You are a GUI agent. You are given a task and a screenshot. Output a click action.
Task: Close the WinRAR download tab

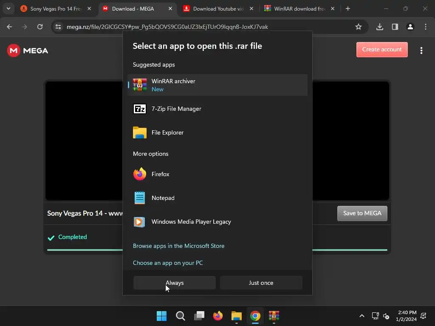[x=333, y=8]
